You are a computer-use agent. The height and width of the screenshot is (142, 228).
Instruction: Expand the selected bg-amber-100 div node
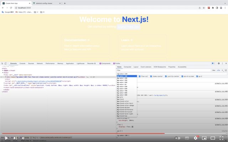coord(6,77)
